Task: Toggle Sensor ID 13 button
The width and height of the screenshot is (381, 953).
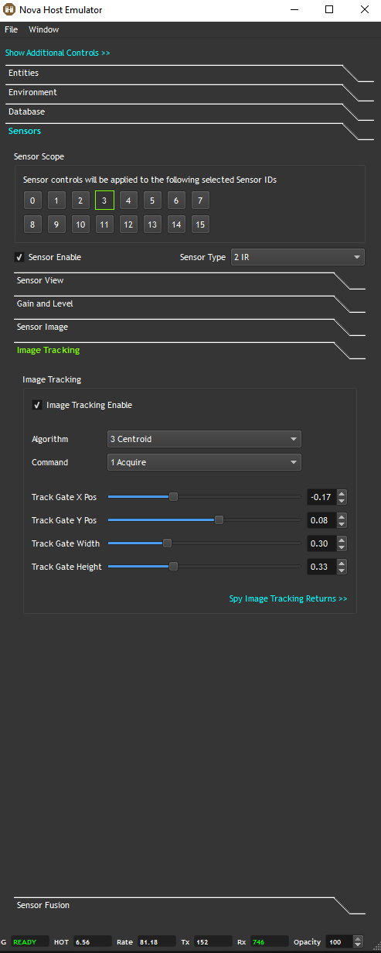Action: [152, 225]
